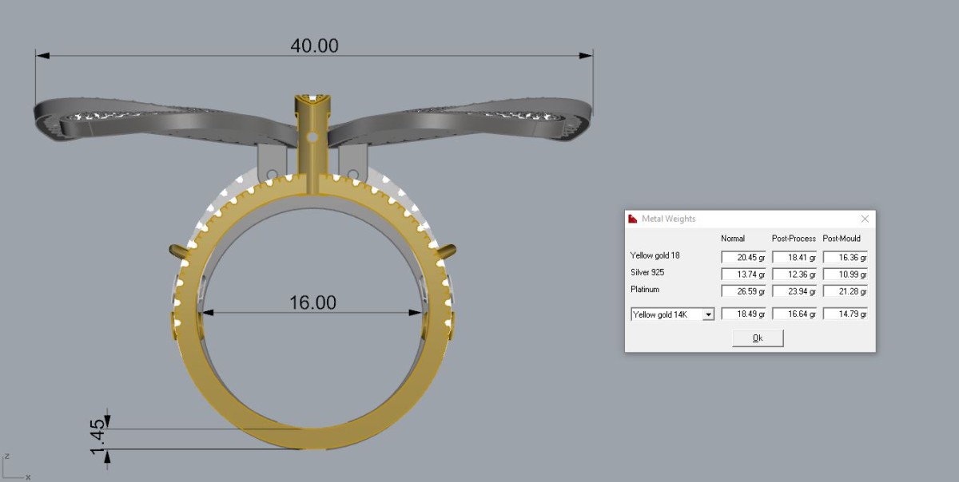Click Silver 925 Post-Process weight field
This screenshot has width=959, height=482.
click(794, 274)
